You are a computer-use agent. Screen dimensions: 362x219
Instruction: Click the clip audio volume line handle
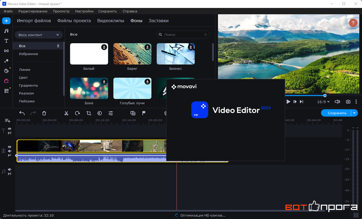(x=16, y=156)
